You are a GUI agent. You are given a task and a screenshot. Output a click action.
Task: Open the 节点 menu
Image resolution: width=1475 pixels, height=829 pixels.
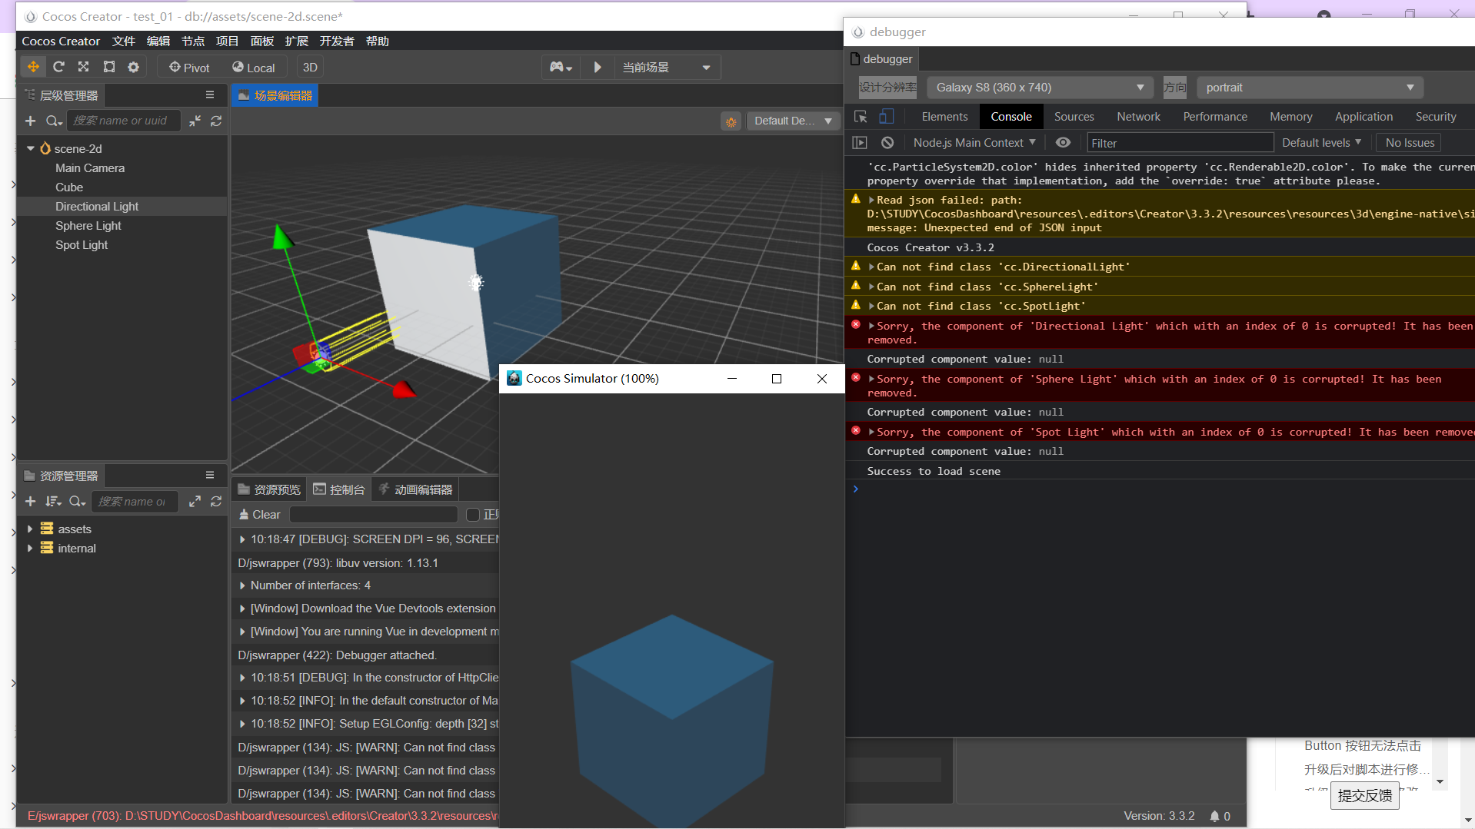click(192, 41)
